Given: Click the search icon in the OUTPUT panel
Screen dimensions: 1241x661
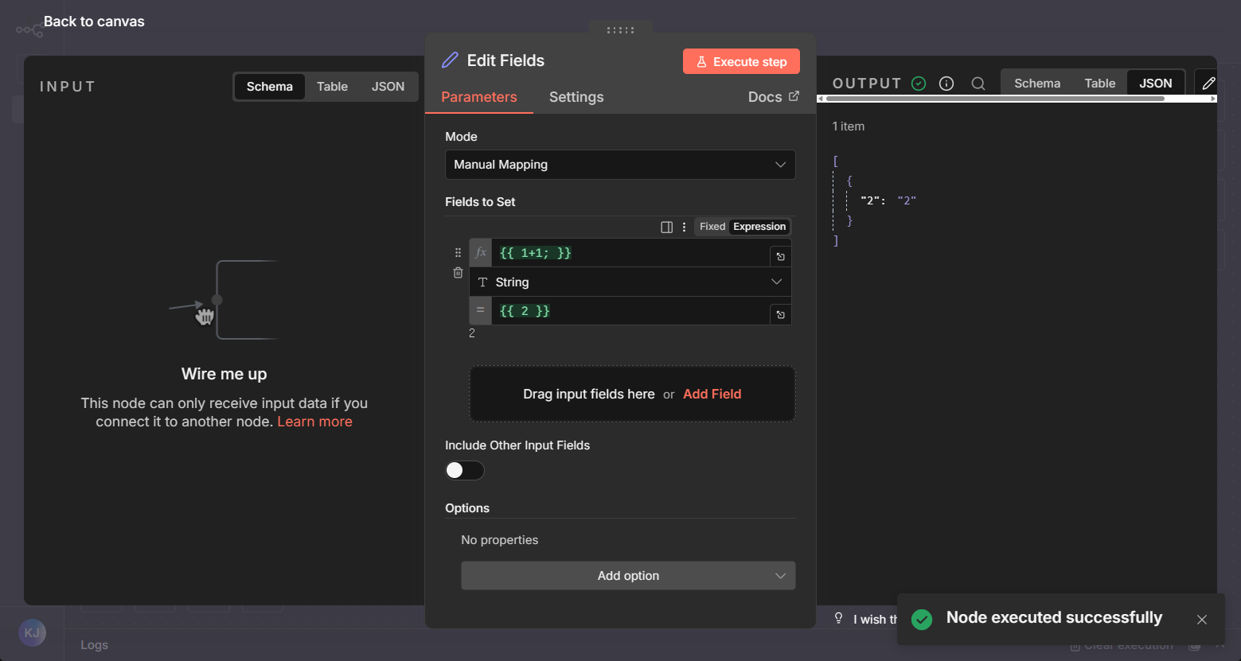Looking at the screenshot, I should (x=978, y=83).
